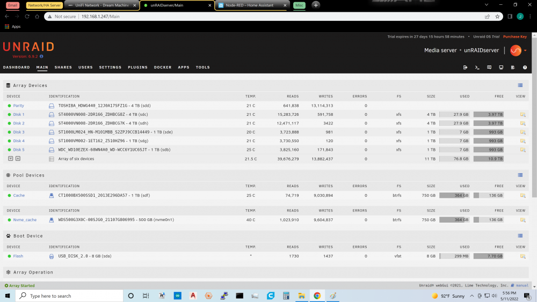Switch to Node-RED Home Assistant tab

[252, 5]
